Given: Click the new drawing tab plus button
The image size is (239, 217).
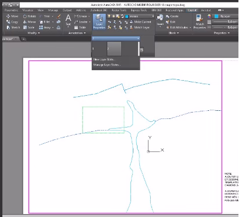Looking at the screenshot, I should click(23, 39).
